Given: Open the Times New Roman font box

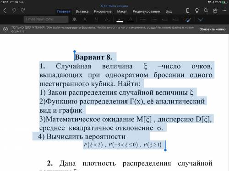Looking at the screenshot, I should pyautogui.click(x=46, y=19).
